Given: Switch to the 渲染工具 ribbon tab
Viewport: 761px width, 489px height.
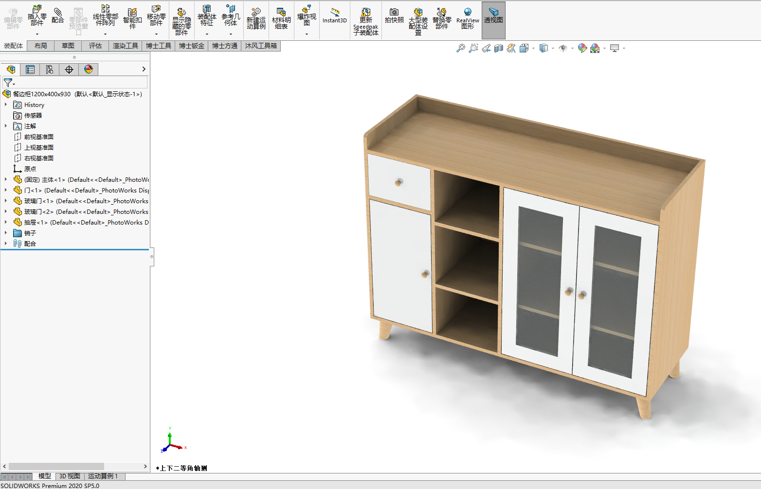Looking at the screenshot, I should tap(125, 46).
